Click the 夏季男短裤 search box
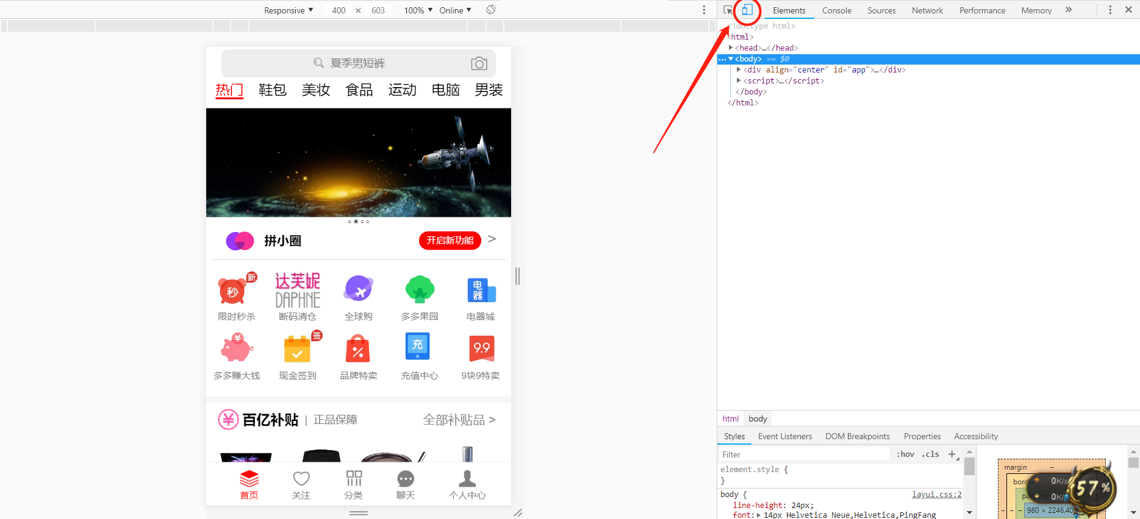 click(359, 63)
